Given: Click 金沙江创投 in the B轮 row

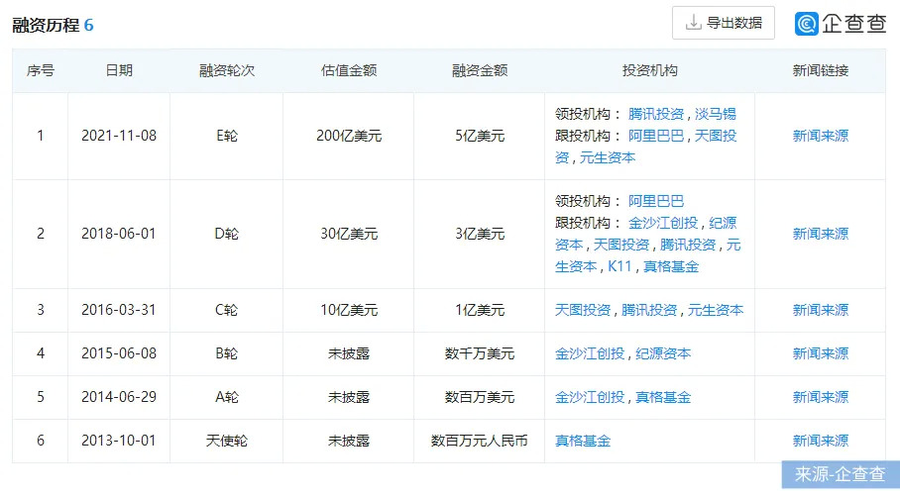Looking at the screenshot, I should click(x=590, y=353).
